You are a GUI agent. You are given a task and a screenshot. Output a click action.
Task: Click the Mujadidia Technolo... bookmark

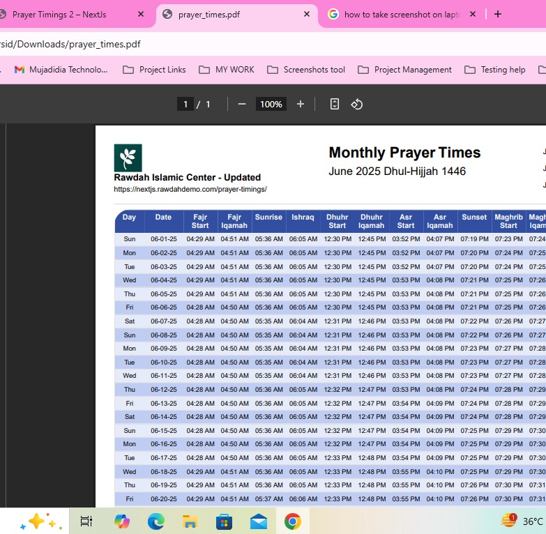tap(61, 70)
